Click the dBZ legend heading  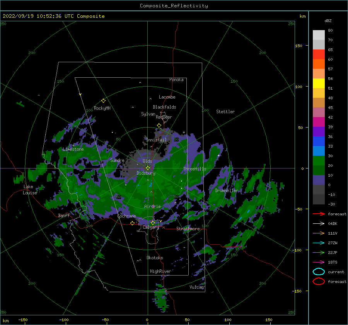[328, 20]
